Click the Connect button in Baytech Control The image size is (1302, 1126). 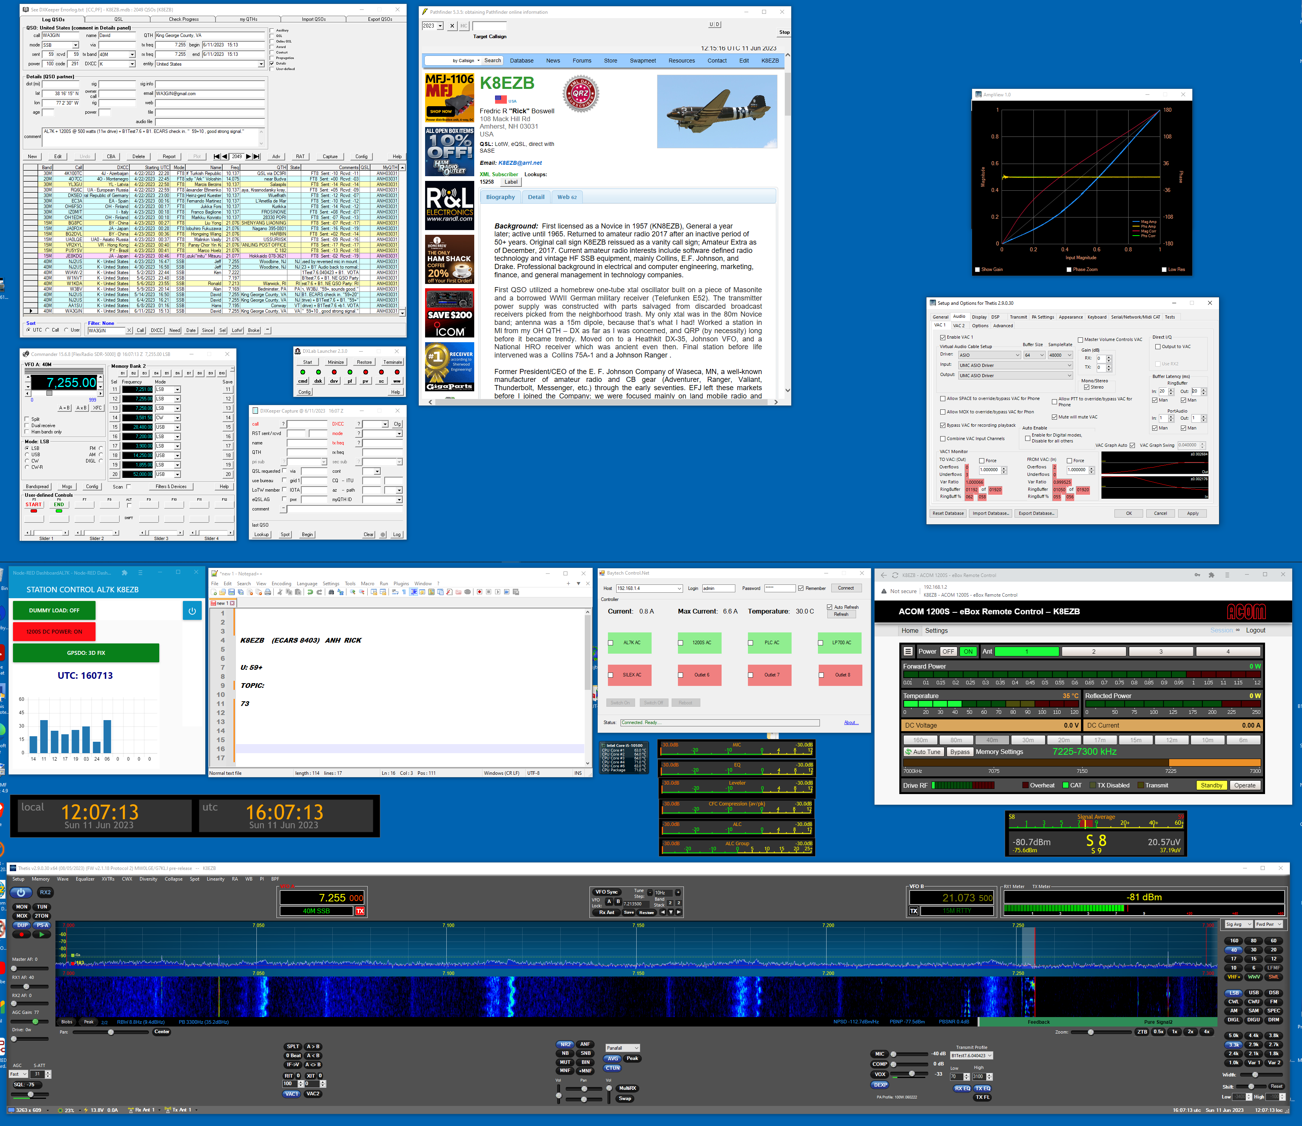(x=846, y=588)
